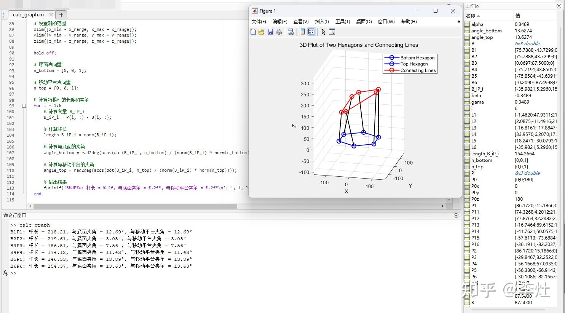Click the B6P6 output line in command window
Viewport: 565px width, 313px height.
(x=101, y=266)
